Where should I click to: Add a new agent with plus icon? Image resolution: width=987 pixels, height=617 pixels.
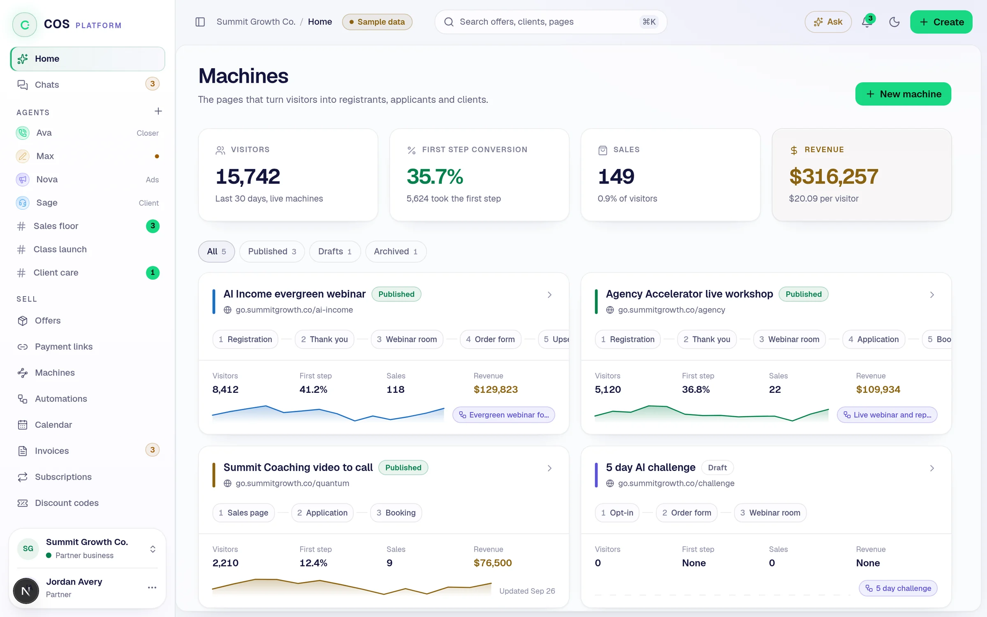[x=158, y=111]
